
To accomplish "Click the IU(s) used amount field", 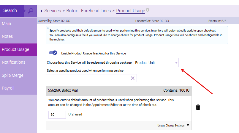I will (57, 114).
